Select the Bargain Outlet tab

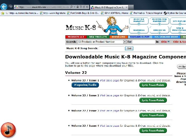[140, 37]
